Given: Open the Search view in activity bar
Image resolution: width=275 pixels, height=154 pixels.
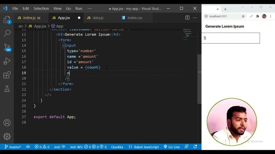Looking at the screenshot, I should click(7, 33).
